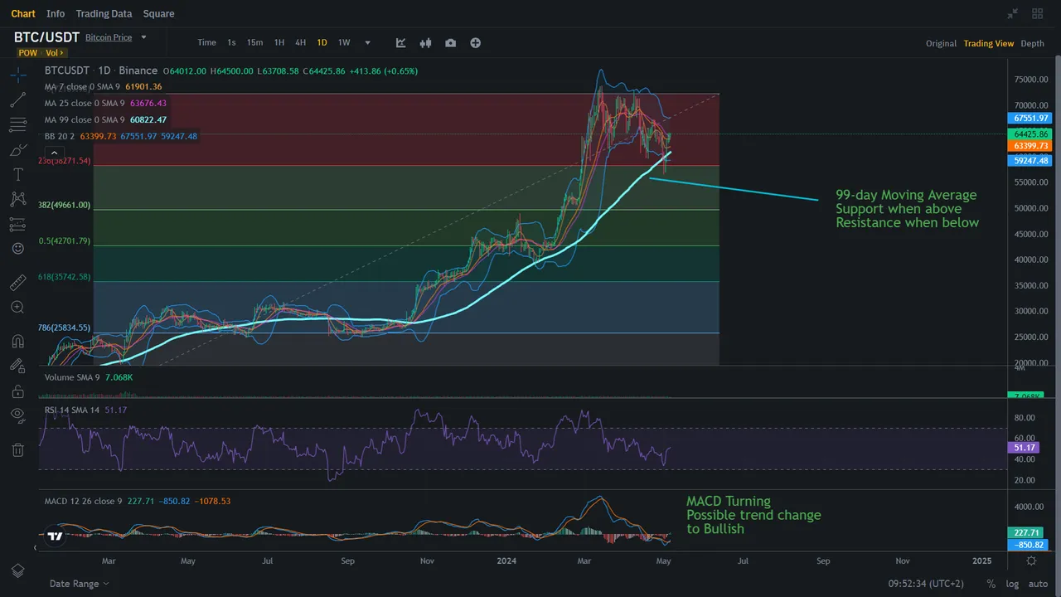The image size is (1061, 597).
Task: Click the BTCUSDT 1D Binance symbol title
Action: coord(101,71)
